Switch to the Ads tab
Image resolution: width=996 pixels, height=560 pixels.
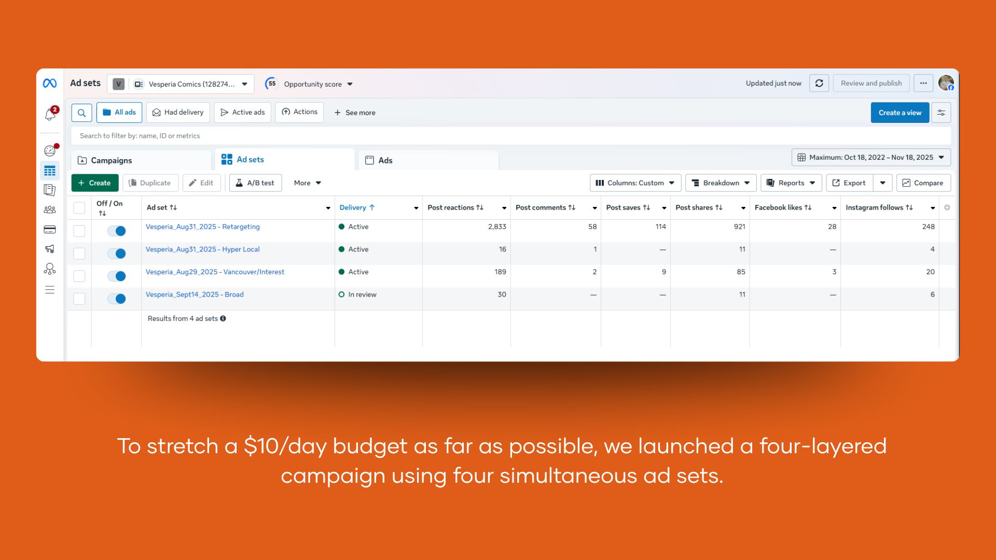pyautogui.click(x=385, y=161)
